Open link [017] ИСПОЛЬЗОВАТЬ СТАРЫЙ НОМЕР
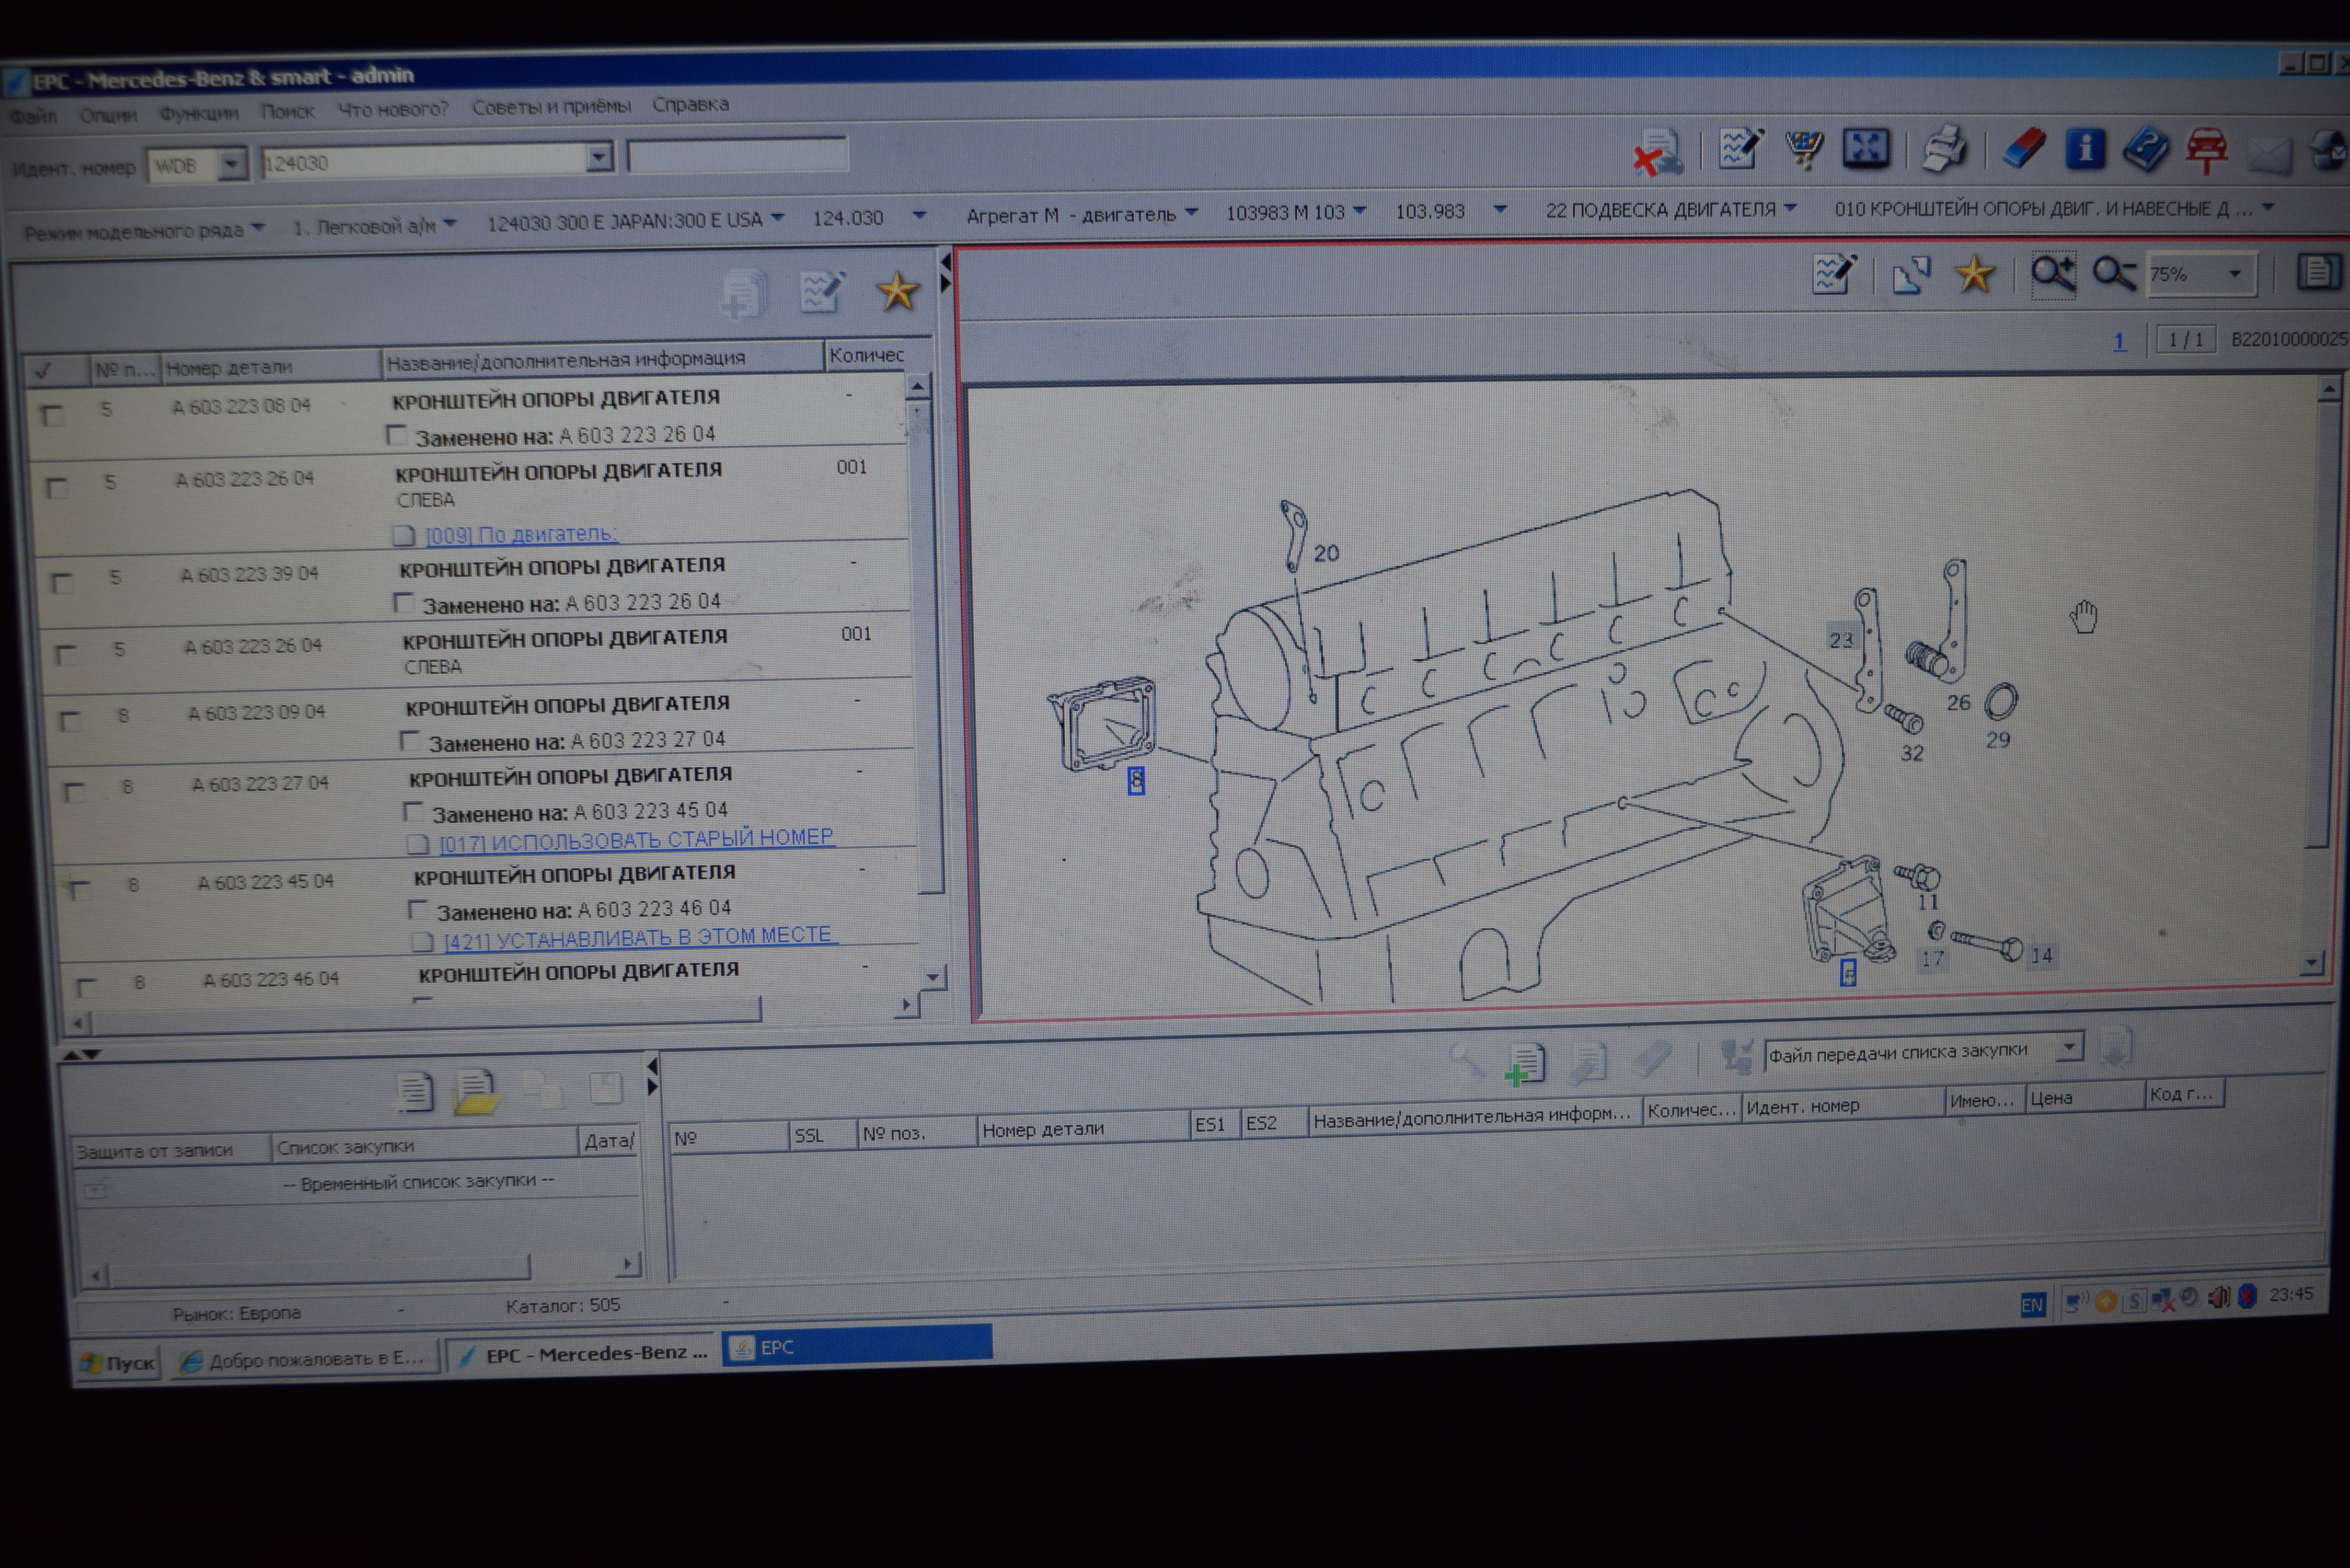Viewport: 2350px width, 1568px height. click(x=636, y=839)
